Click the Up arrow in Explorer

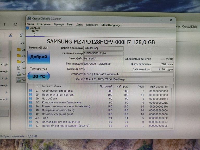(x=5, y=24)
